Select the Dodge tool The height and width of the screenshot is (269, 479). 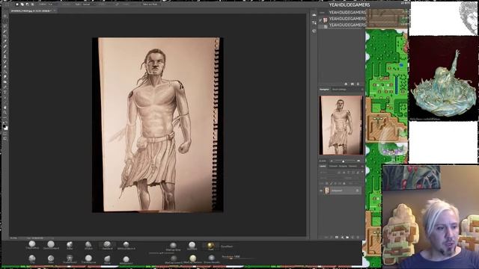coord(4,81)
